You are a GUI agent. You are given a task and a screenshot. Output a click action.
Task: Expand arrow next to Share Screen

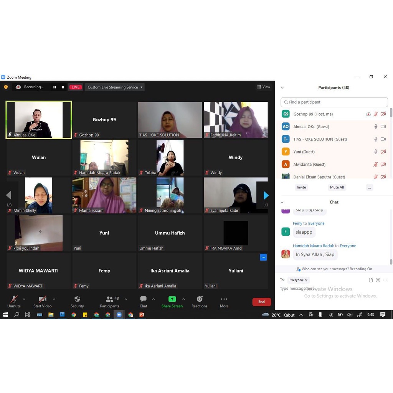point(183,299)
